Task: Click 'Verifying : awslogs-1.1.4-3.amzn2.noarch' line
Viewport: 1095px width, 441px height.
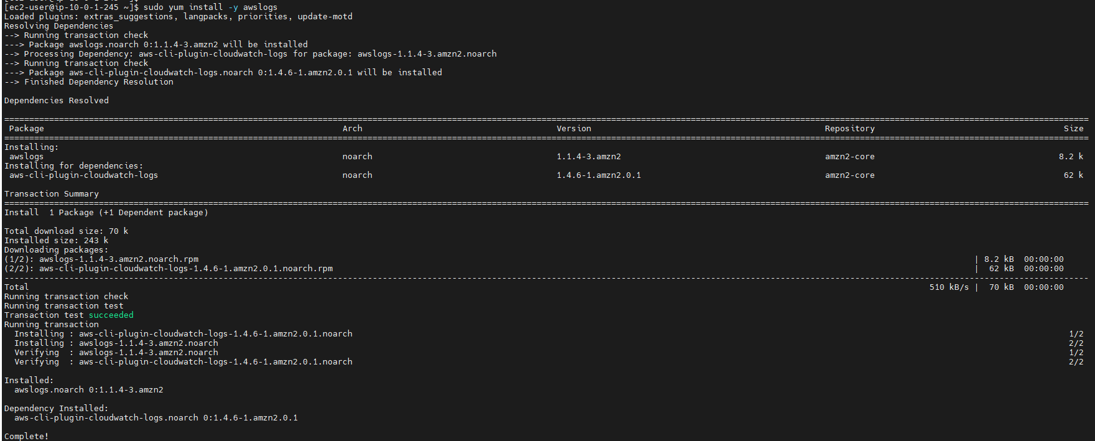Action: (x=116, y=353)
